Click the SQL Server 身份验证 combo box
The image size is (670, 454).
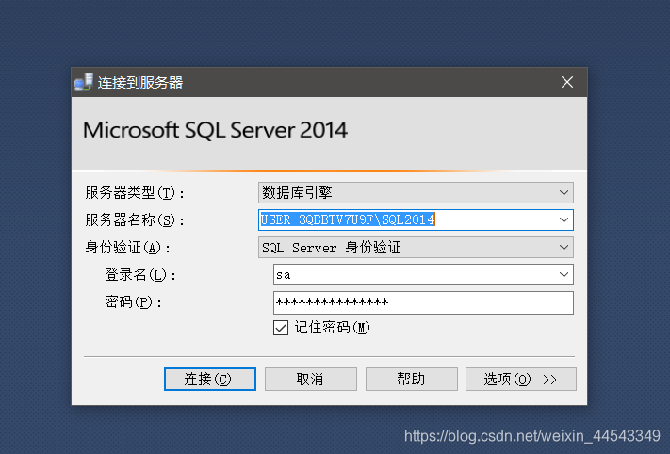tap(416, 248)
